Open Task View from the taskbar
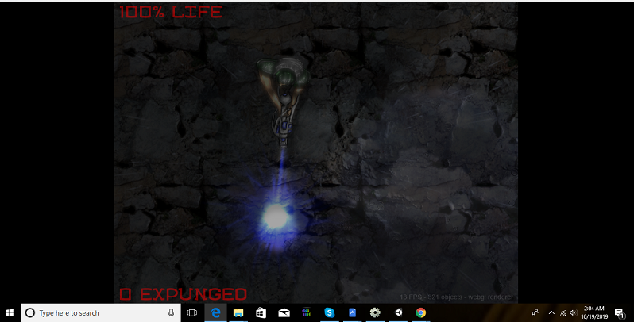Image resolution: width=634 pixels, height=322 pixels. coord(192,312)
